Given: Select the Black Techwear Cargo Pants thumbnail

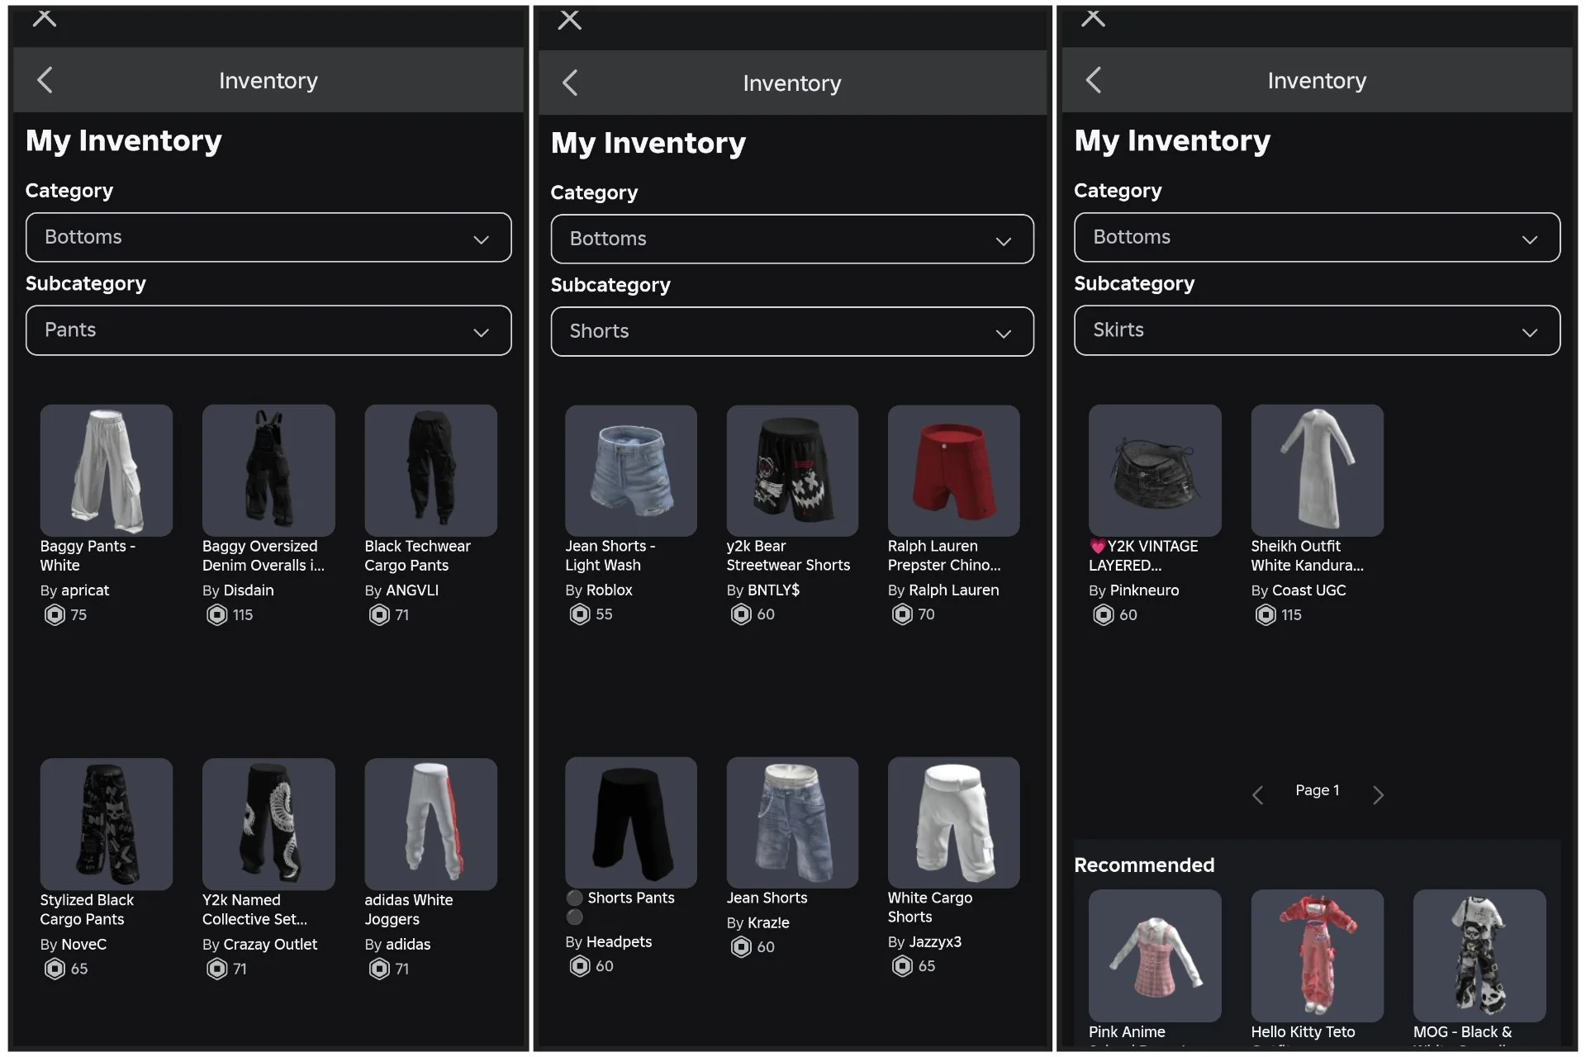Looking at the screenshot, I should (x=430, y=470).
